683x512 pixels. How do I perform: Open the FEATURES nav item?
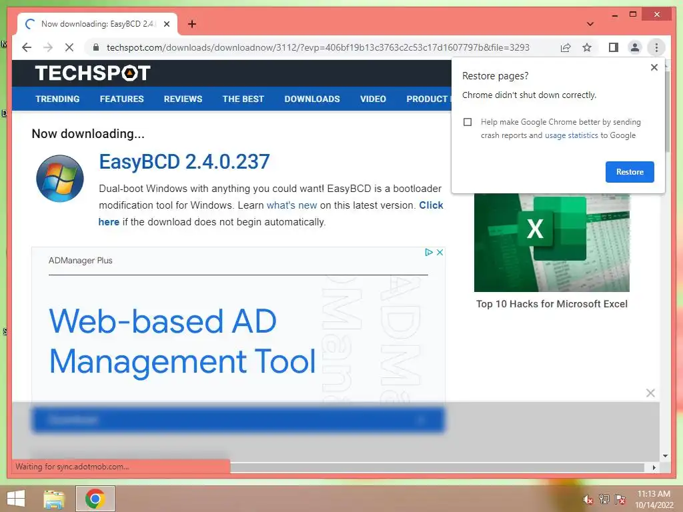pos(121,99)
